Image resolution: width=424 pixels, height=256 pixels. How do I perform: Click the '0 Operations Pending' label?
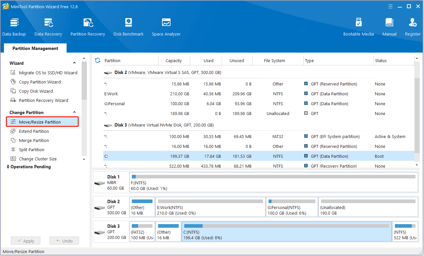click(29, 167)
